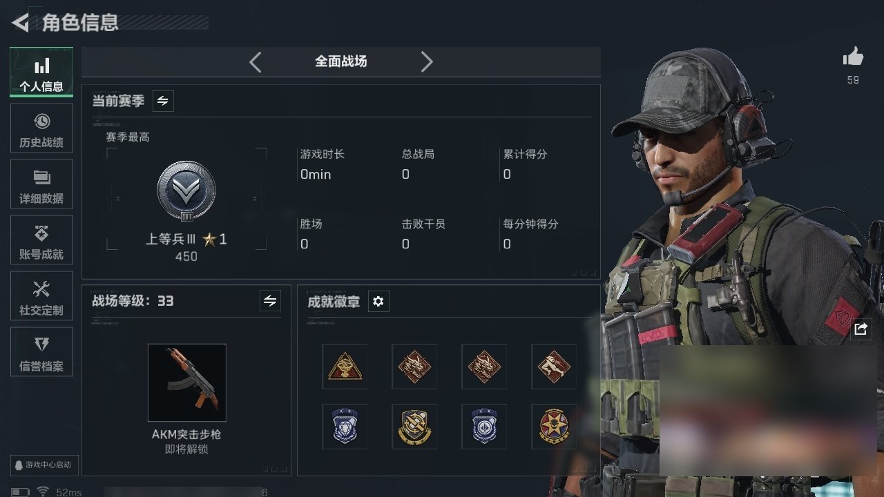The height and width of the screenshot is (497, 884).
Task: Go back using the top-left arrow
Action: coord(21,23)
